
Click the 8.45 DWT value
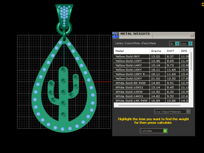(x=170, y=87)
